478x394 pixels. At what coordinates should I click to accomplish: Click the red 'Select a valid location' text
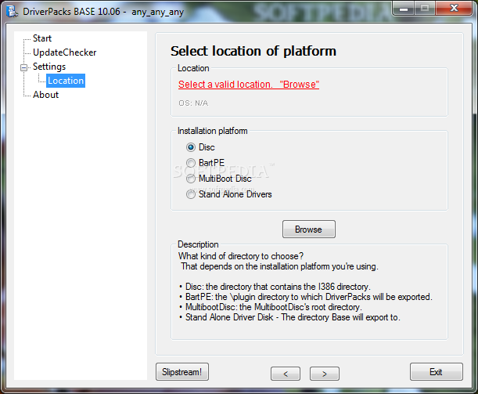[249, 85]
